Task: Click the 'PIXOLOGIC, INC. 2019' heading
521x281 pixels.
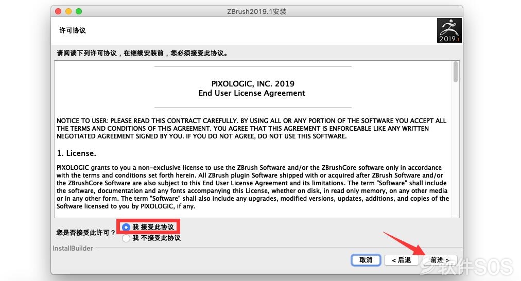Action: click(x=253, y=84)
